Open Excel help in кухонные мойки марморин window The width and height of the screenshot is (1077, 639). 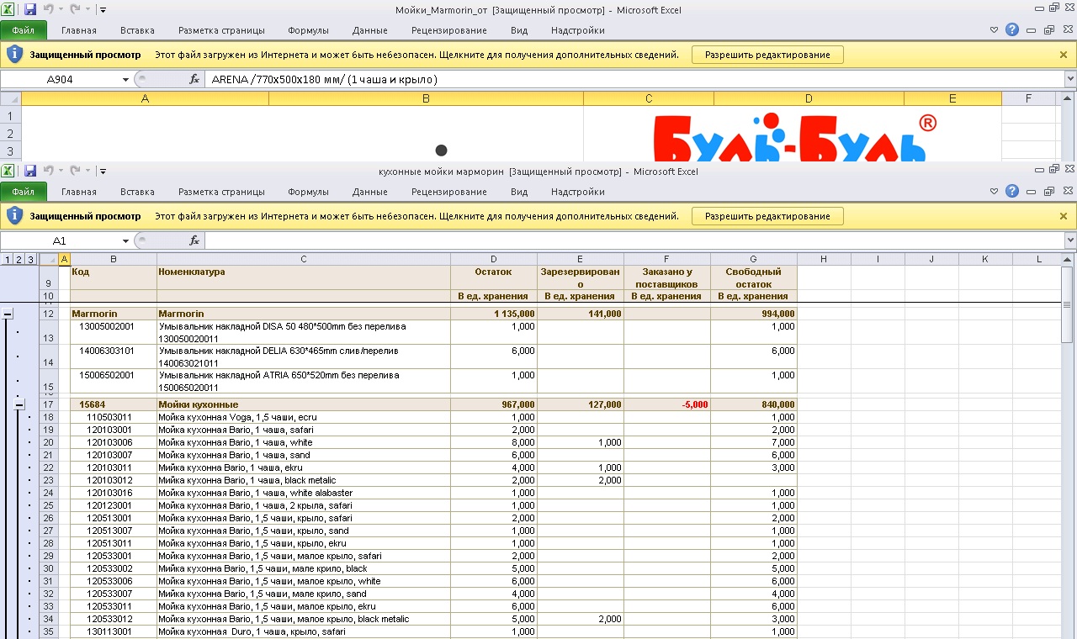pos(1012,192)
